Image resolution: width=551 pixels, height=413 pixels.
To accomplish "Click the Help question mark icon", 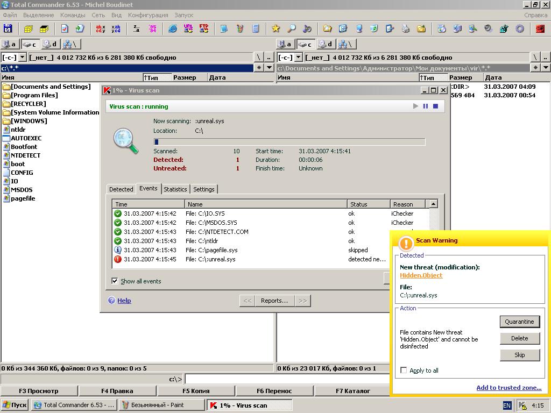I will [111, 301].
